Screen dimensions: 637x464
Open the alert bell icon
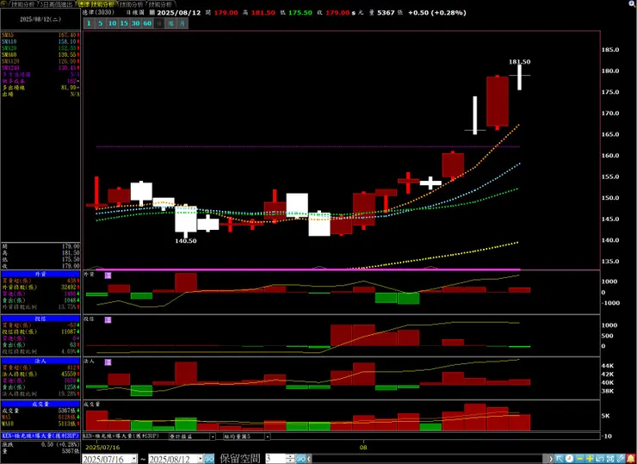tap(631, 459)
